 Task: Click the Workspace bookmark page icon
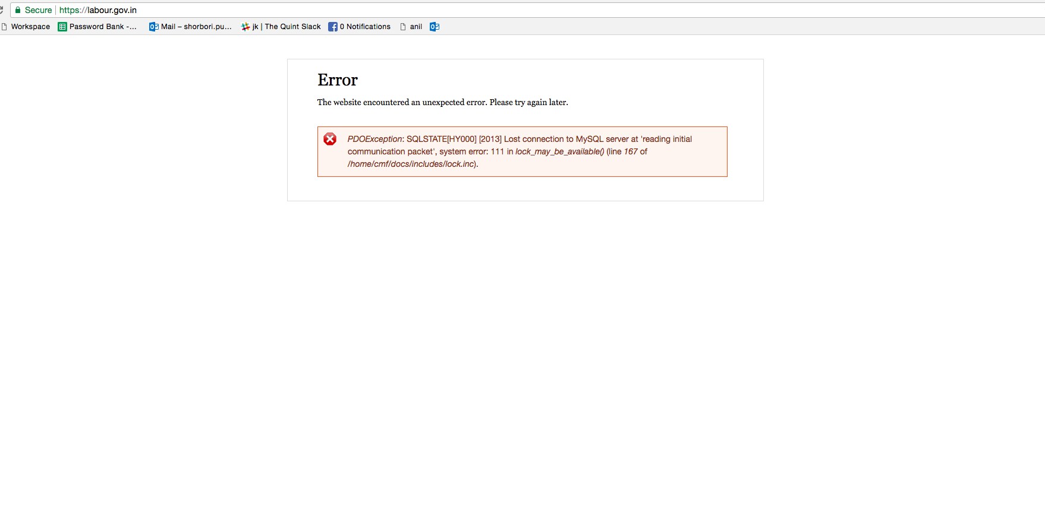coord(4,27)
